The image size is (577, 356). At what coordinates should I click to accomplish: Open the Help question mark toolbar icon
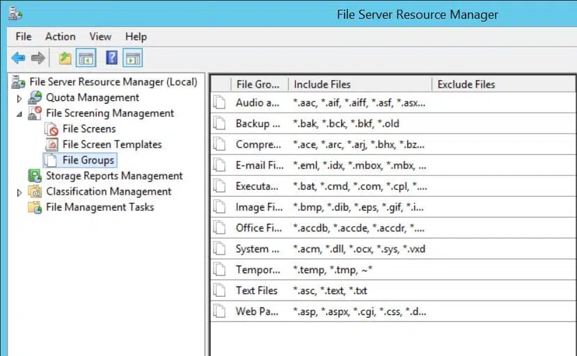(111, 58)
